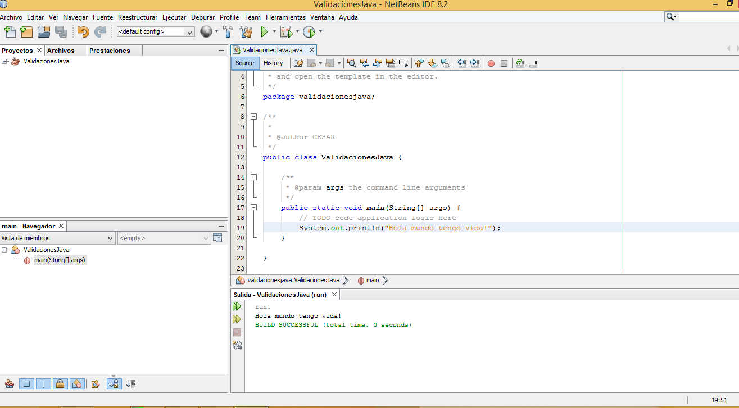Switch to History view button

pyautogui.click(x=273, y=63)
